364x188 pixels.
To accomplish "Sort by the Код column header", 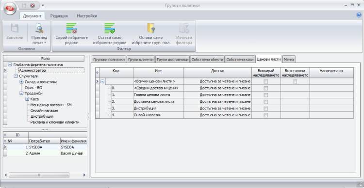I will (116, 73).
